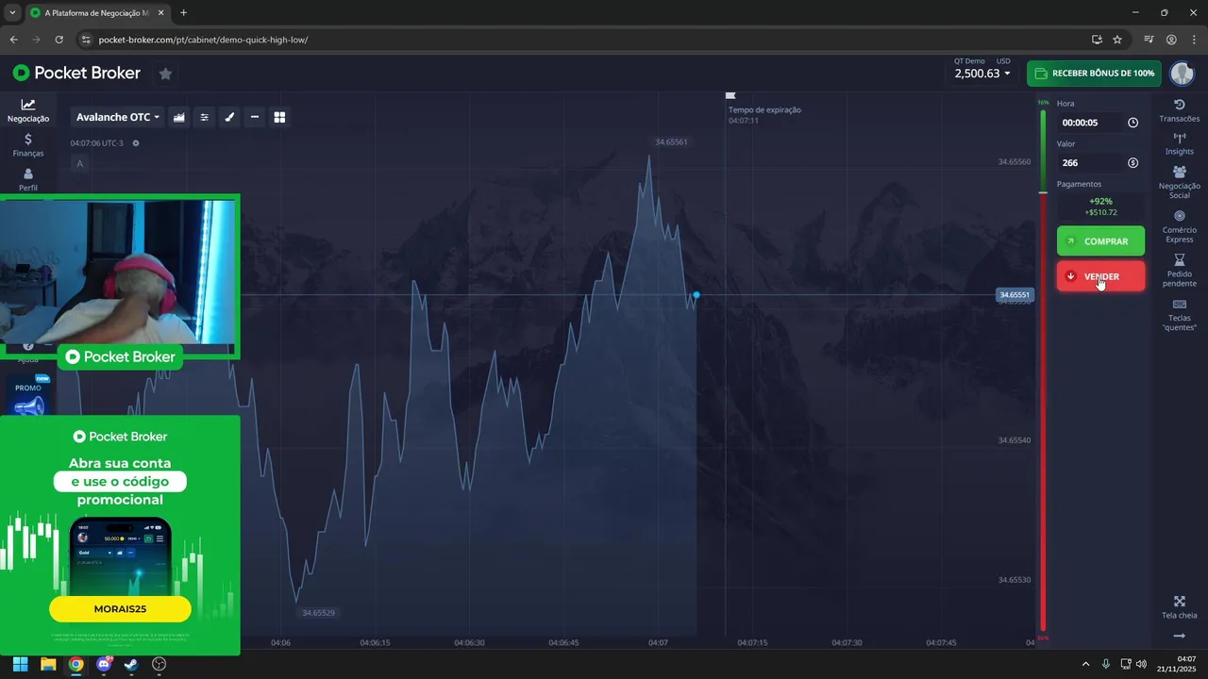The width and height of the screenshot is (1208, 679).
Task: Collapse the right panel arrow
Action: [x=1179, y=636]
